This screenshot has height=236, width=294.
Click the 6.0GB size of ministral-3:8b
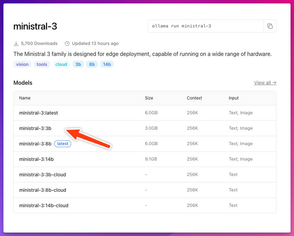pos(151,144)
